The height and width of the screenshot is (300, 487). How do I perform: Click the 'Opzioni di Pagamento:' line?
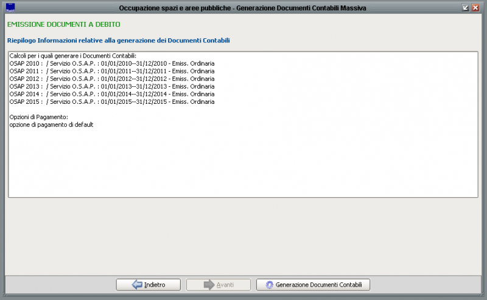38,117
